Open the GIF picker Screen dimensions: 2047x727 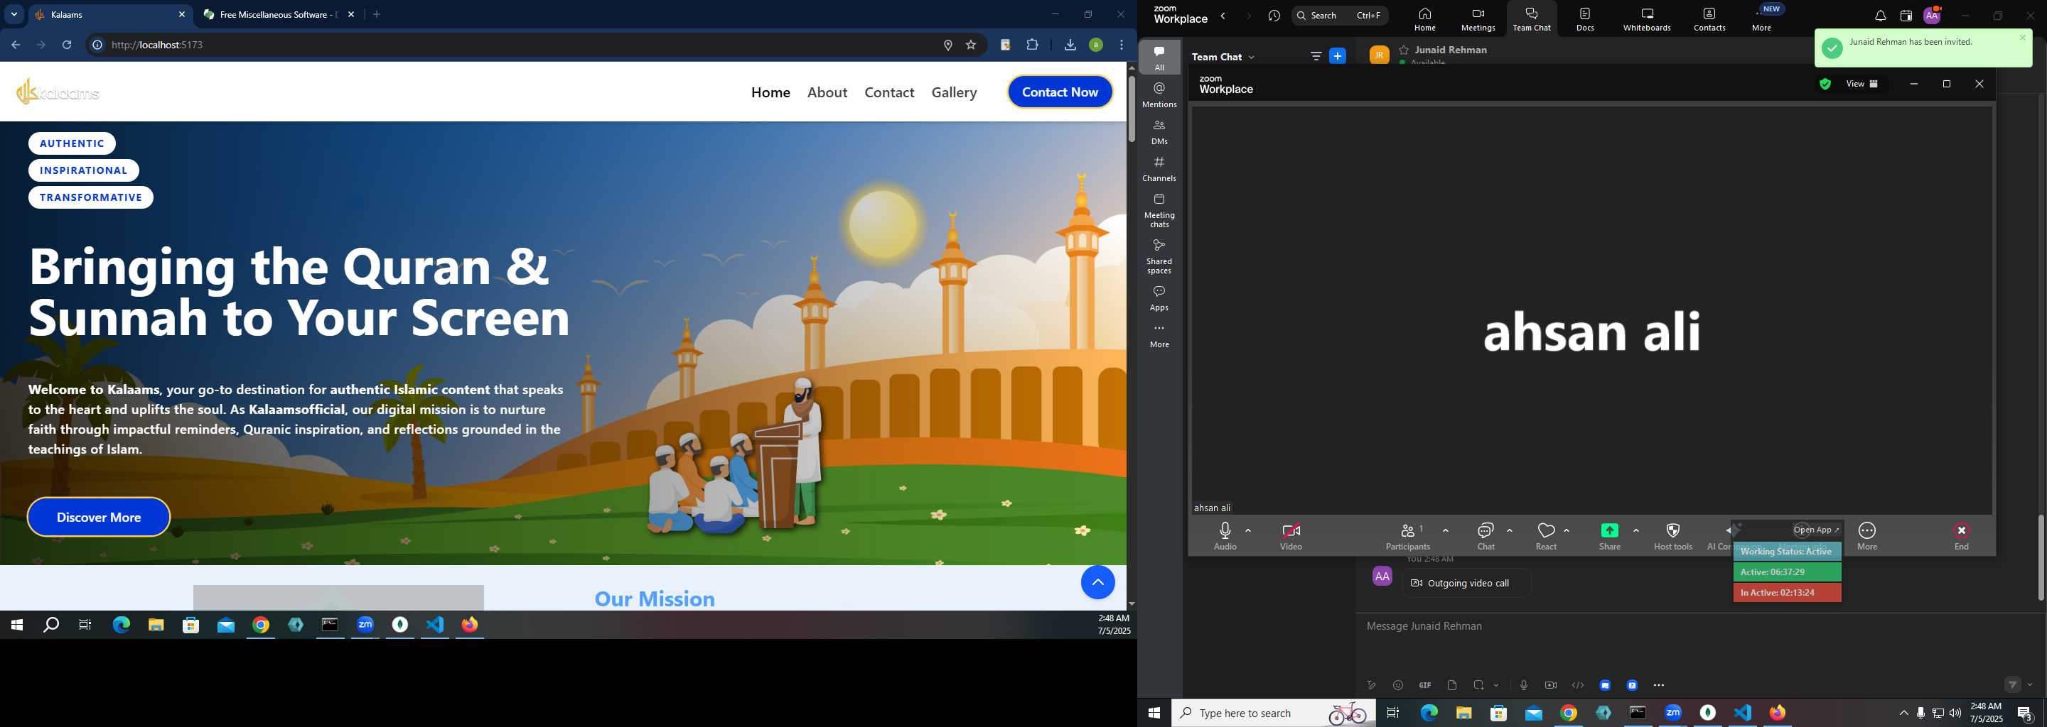coord(1425,685)
